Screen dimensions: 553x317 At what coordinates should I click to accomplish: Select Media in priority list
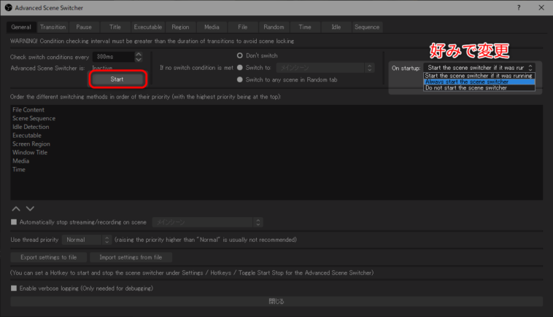coord(21,161)
